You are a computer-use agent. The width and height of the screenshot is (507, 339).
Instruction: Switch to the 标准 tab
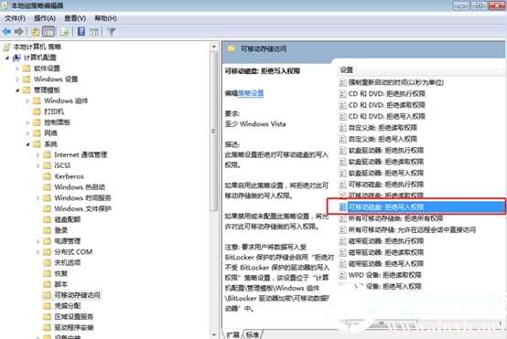click(253, 334)
